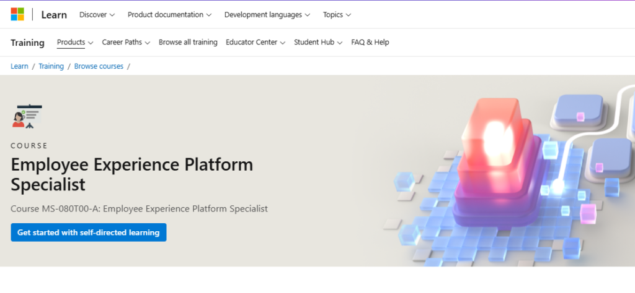Screen dimensions: 635x293
Task: Click the Employee Experience Platform Specialist heading
Action: click(131, 174)
